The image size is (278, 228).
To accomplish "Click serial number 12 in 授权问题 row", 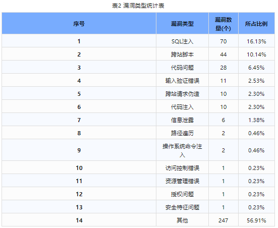I will pos(79,194).
